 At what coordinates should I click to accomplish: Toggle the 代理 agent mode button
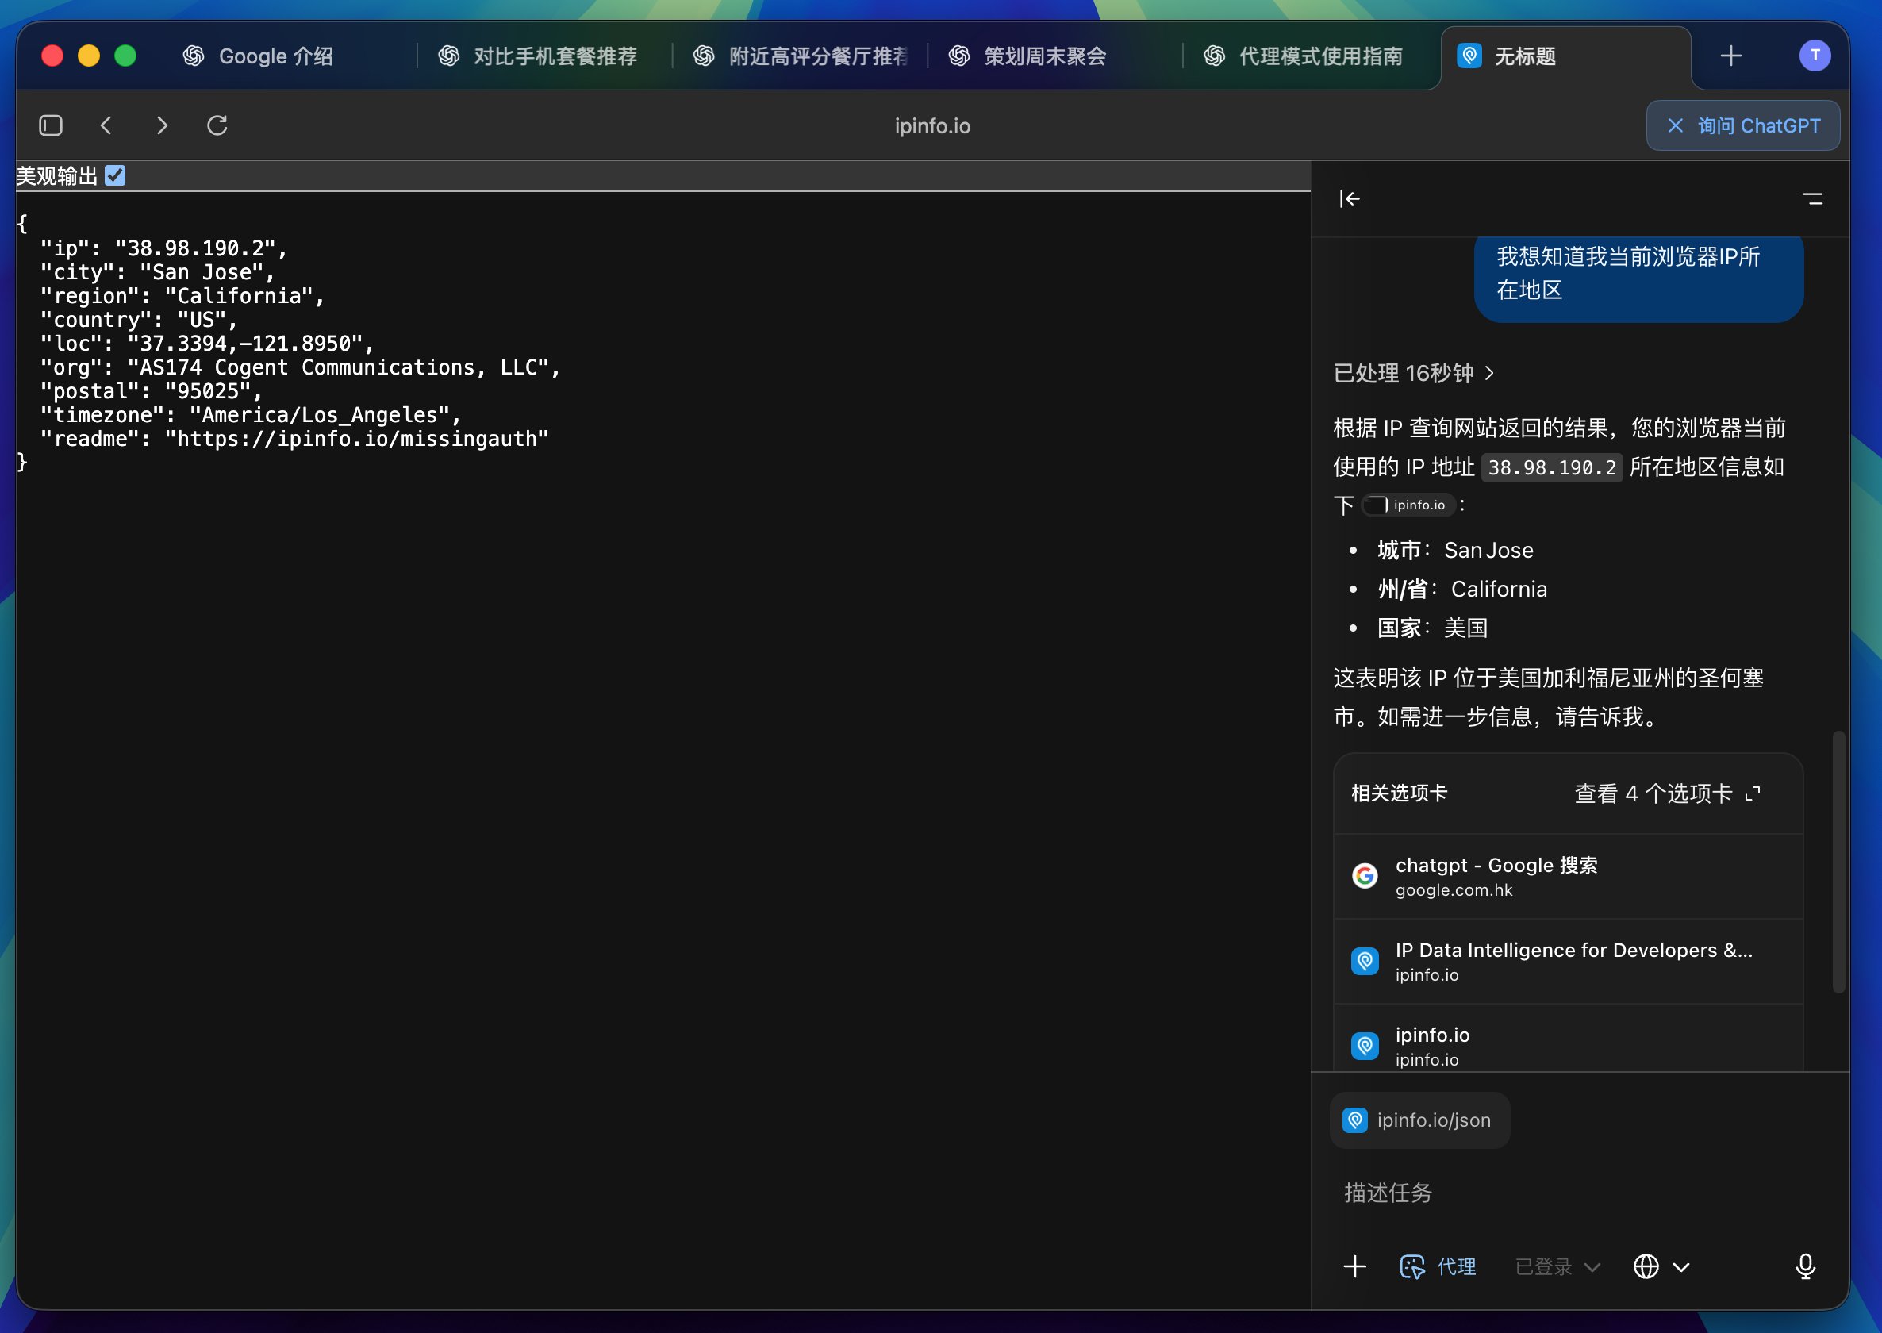(x=1438, y=1266)
